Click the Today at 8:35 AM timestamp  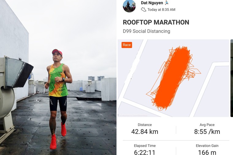click(x=161, y=10)
